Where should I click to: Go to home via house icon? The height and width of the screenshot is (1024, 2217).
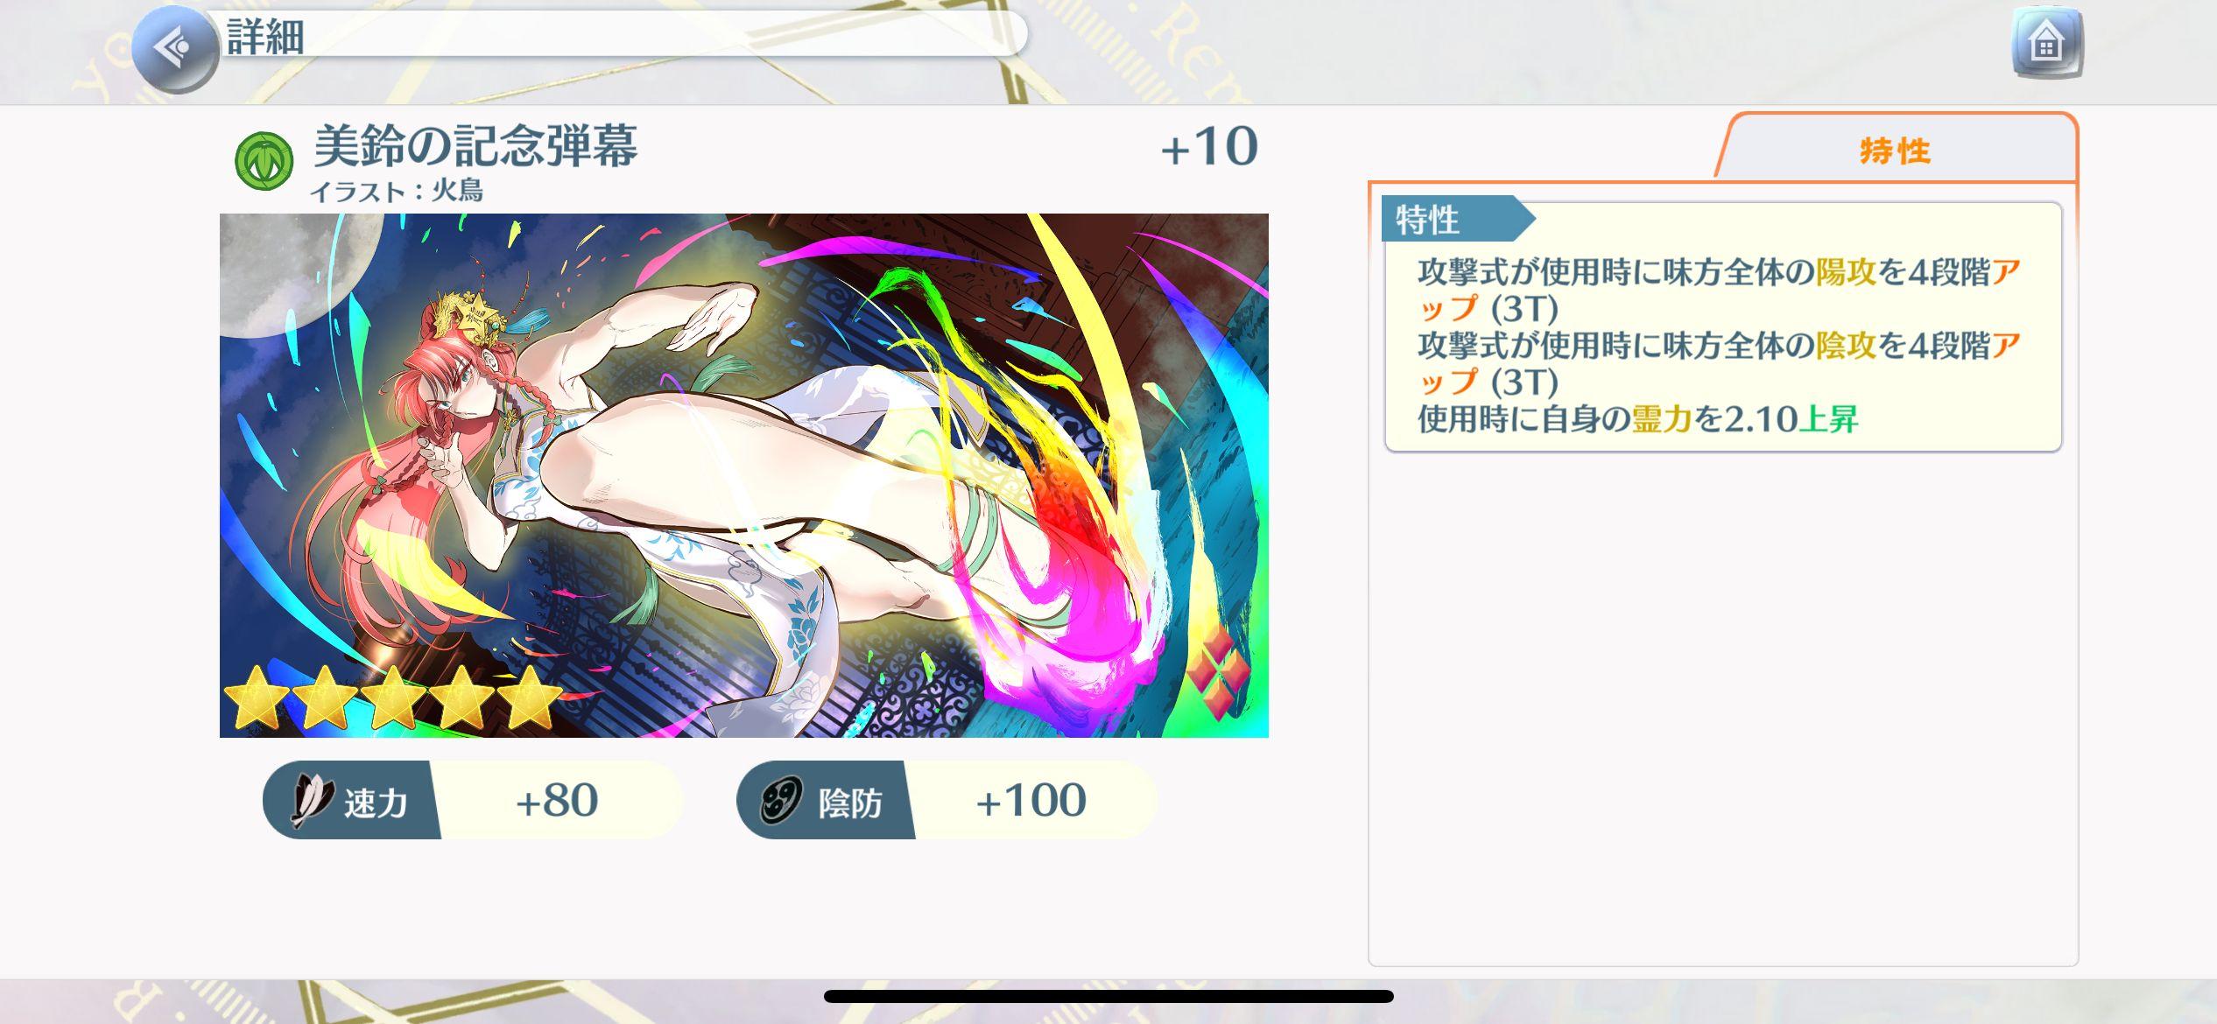coord(2046,42)
